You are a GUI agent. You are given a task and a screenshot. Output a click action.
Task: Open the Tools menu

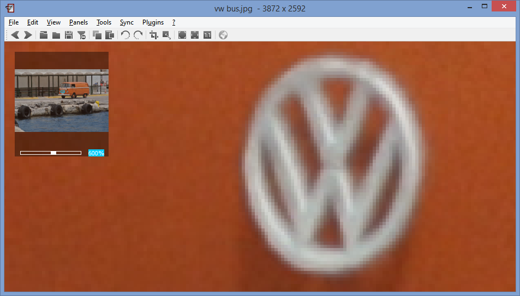(x=104, y=22)
